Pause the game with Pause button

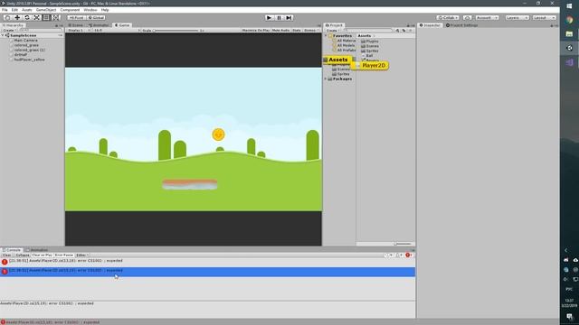280,18
